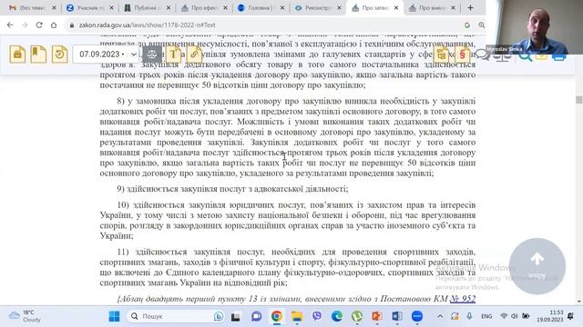Open the weather widget 18°C Cloudy
The width and height of the screenshot is (583, 327).
point(26,316)
